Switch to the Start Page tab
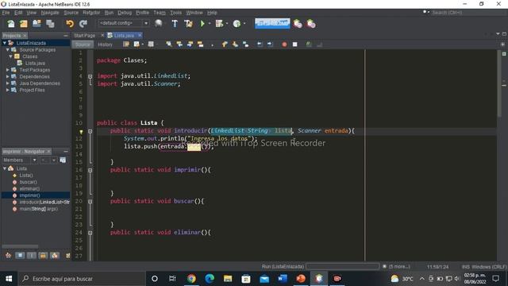 85,35
